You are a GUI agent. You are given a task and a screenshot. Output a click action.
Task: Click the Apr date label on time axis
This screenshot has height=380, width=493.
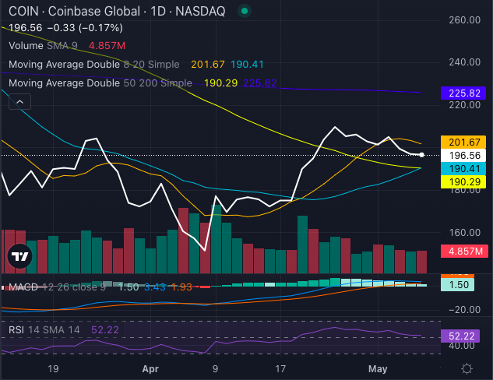150,368
